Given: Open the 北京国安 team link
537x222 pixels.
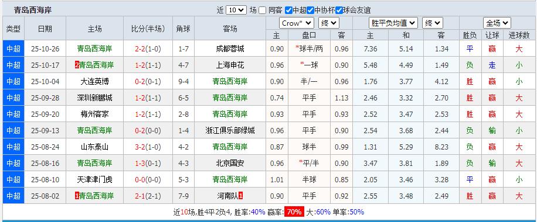Looking at the screenshot, I should pos(230,163).
